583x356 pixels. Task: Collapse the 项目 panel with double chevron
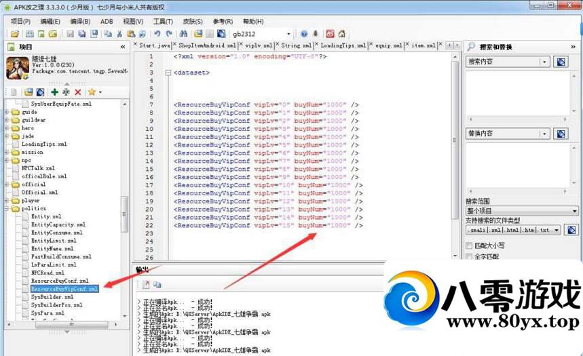click(123, 47)
